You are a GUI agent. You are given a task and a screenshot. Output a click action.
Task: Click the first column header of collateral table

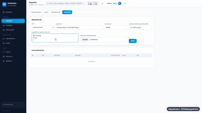(x=33, y=55)
